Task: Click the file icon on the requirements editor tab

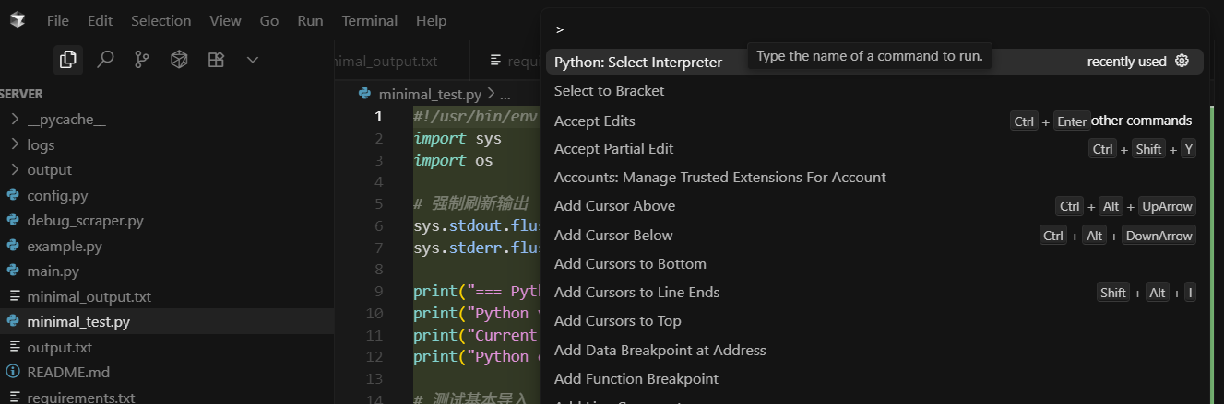Action: [496, 61]
